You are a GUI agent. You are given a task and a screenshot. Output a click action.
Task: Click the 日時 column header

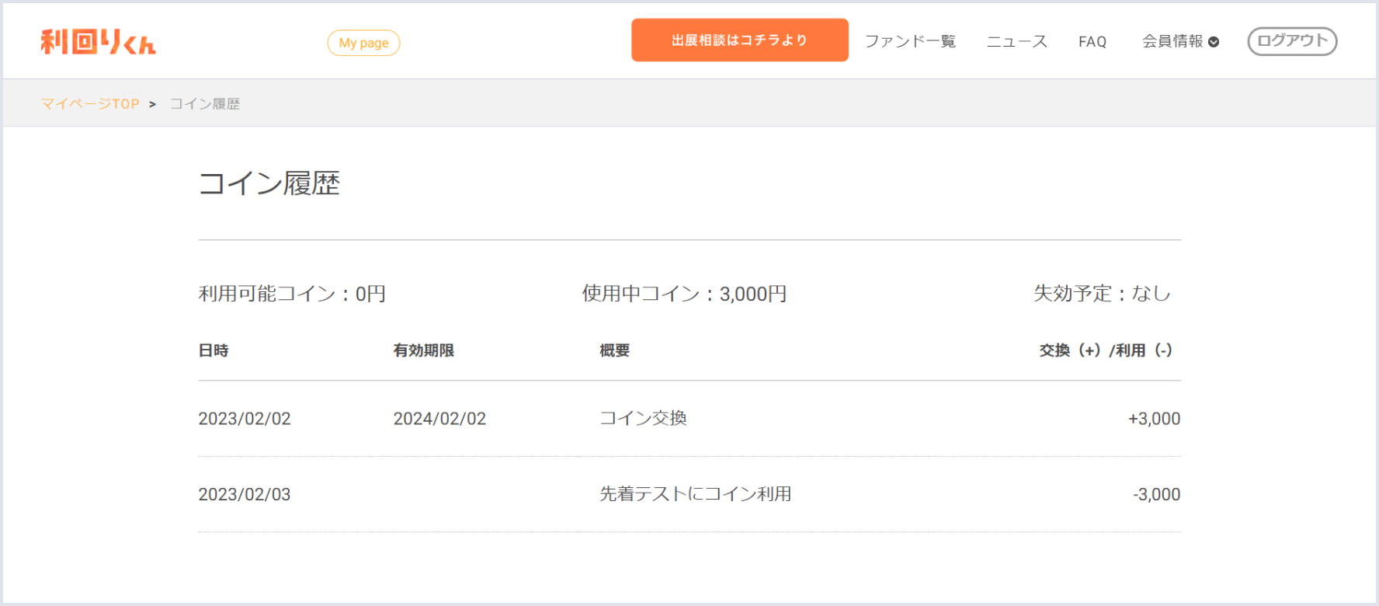tap(214, 350)
